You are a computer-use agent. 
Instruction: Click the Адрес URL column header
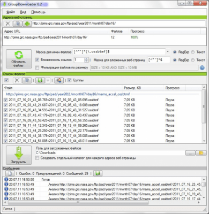[56, 32]
